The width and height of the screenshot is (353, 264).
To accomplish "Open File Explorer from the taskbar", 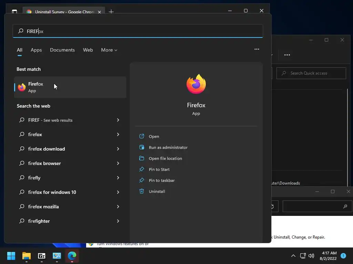I will pyautogui.click(x=27, y=256).
